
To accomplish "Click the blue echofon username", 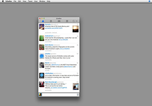I will pyautogui.click(x=48, y=54).
